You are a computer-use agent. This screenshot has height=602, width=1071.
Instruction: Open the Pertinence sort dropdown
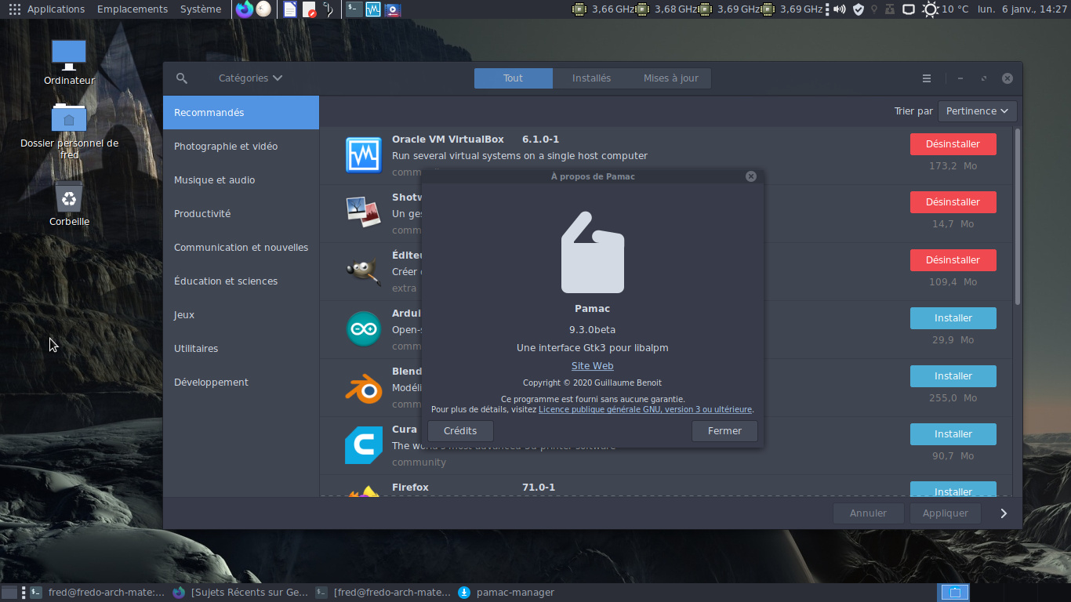(x=978, y=111)
